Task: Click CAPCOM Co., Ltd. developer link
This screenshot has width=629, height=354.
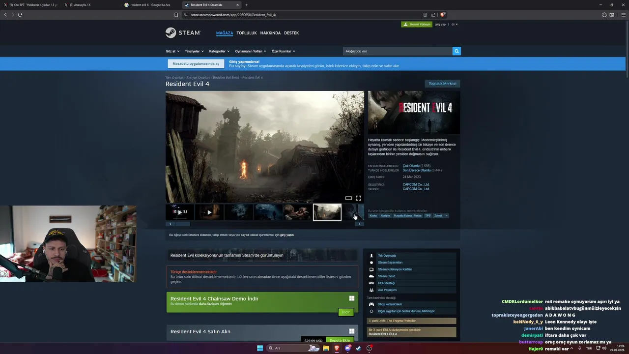Action: click(x=416, y=184)
